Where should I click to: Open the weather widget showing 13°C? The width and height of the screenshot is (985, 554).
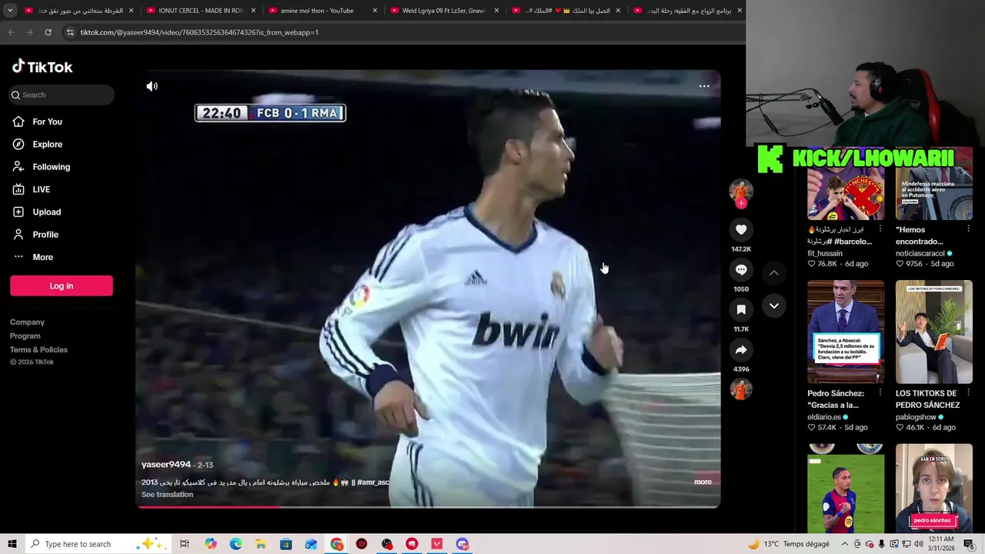tap(789, 544)
